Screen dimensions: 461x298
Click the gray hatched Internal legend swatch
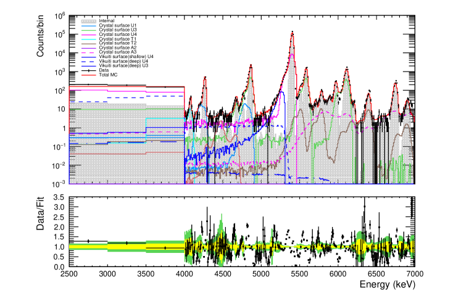click(88, 21)
